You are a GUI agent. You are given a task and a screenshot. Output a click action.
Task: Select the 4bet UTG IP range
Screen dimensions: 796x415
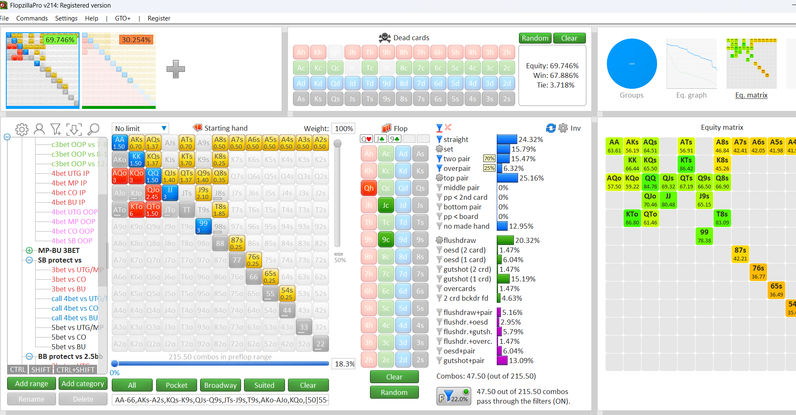[x=70, y=173]
